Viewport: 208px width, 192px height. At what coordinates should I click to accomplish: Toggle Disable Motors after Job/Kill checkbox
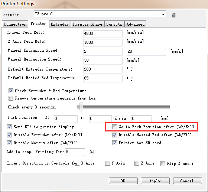(9, 143)
